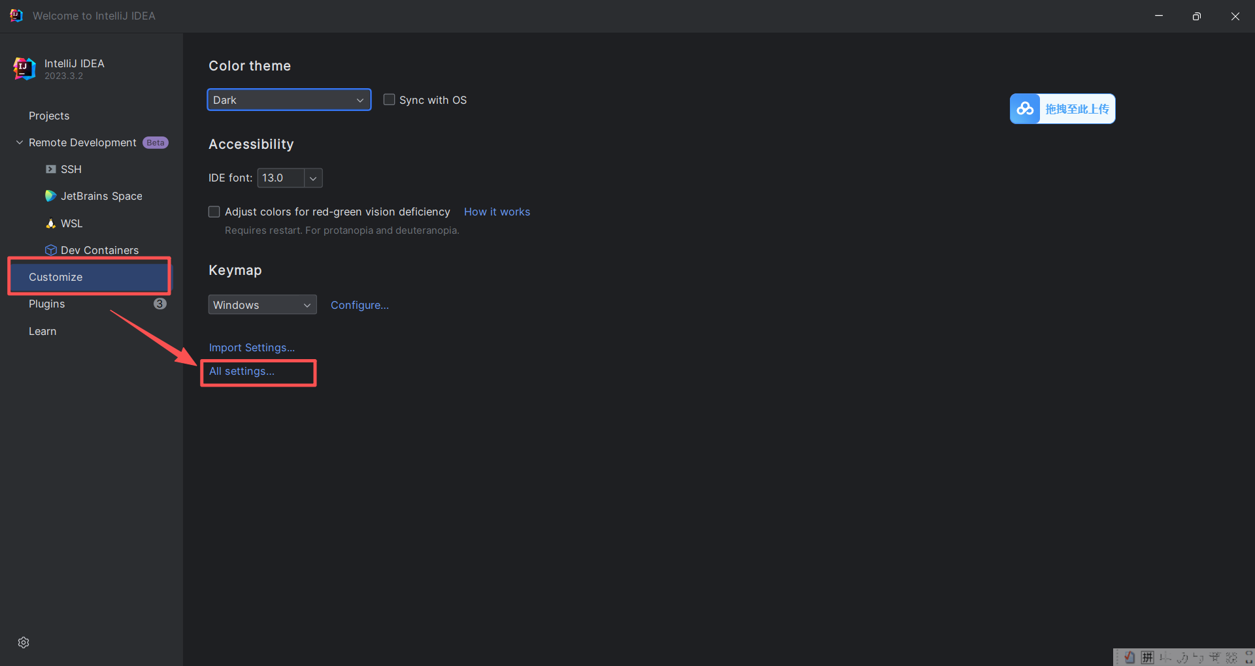Click the Plugins update count badge
The width and height of the screenshot is (1255, 666).
(x=159, y=304)
